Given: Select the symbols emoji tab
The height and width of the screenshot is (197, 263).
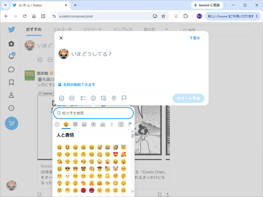Looking at the screenshot, I should pyautogui.click(x=121, y=124).
